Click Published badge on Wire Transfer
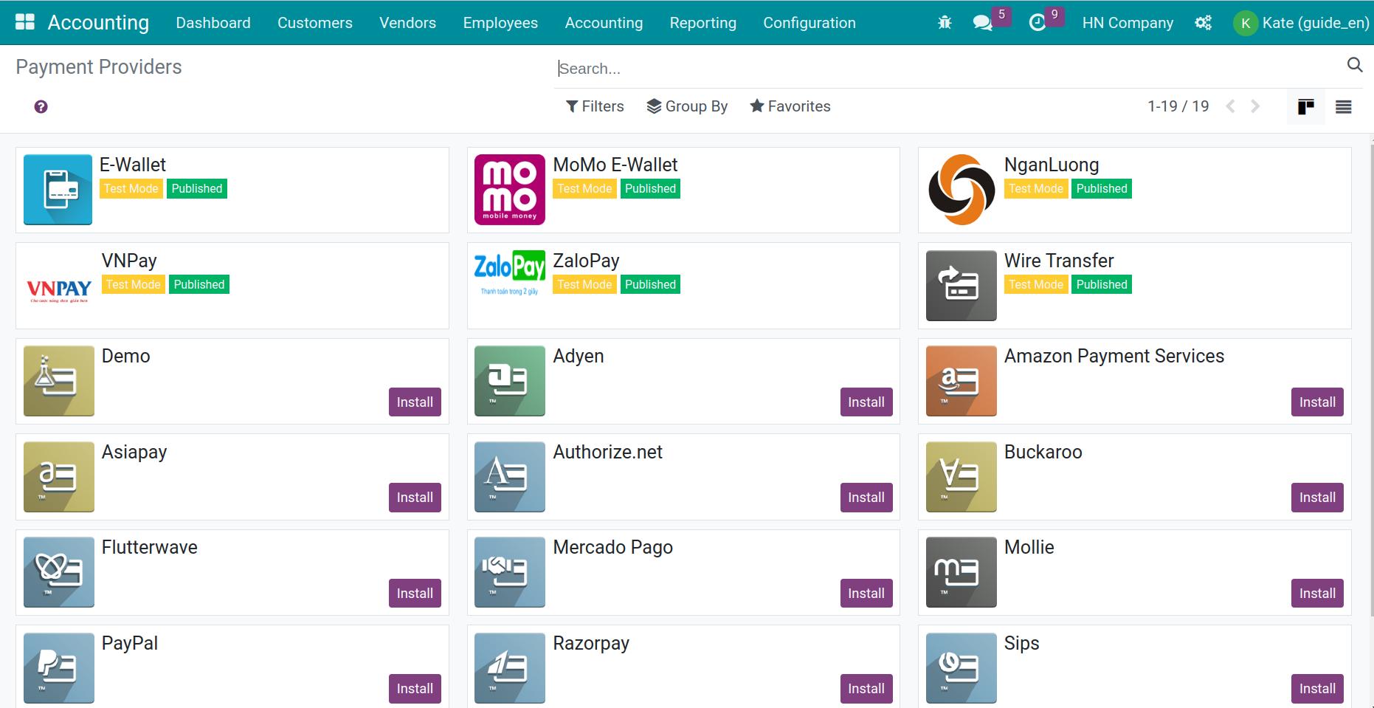The image size is (1374, 708). tap(1102, 285)
